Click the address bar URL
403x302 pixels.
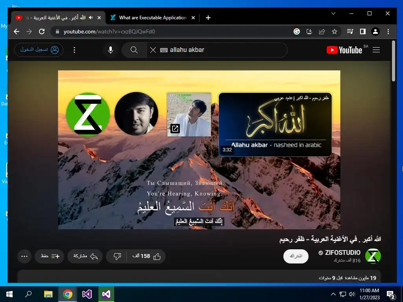tap(109, 31)
